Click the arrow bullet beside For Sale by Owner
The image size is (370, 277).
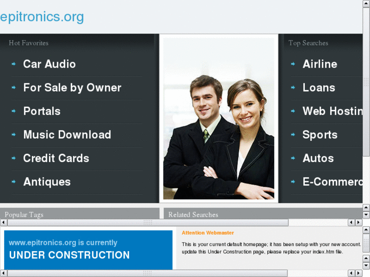click(x=14, y=87)
